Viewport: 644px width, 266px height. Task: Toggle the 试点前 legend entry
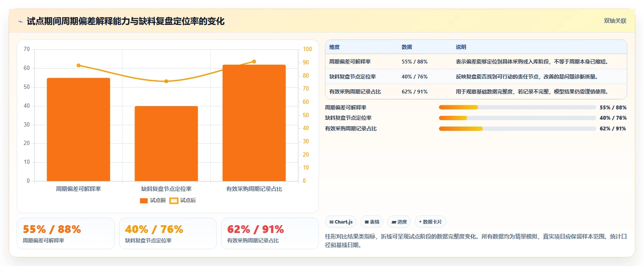(153, 200)
